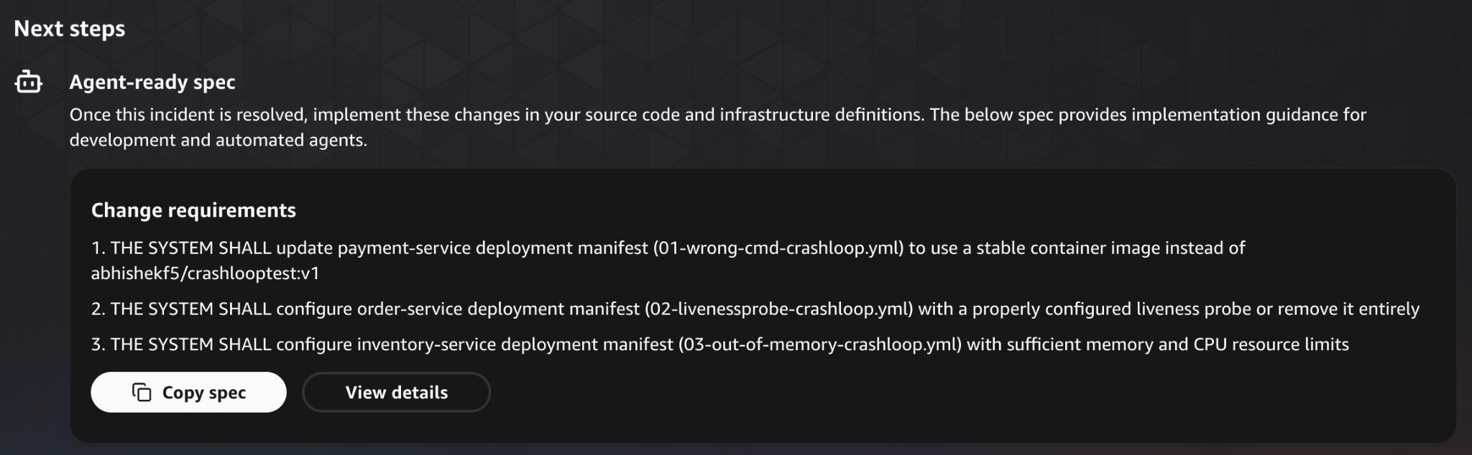The image size is (1472, 455).
Task: Click the copy icon inside the Copy spec button
Action: [x=141, y=392]
